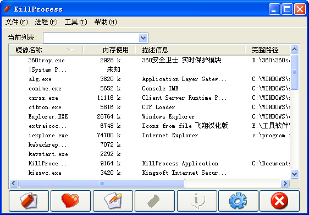Viewport: 309px width, 215px height.
Task: Select the iexplore.exe process row
Action: [x=150, y=136]
